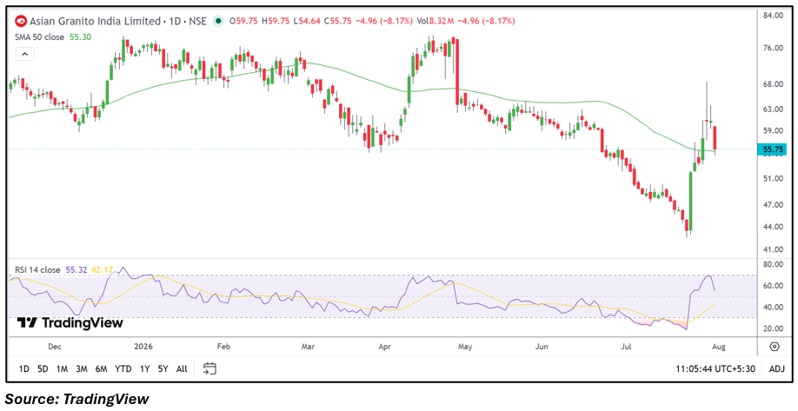
Task: Select the 5D time range
Action: click(43, 368)
